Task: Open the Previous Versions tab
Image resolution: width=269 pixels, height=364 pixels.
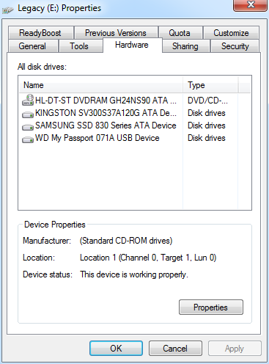Action: pos(116,32)
